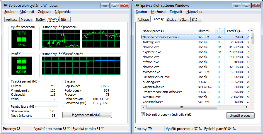This screenshot has height=134, width=264.
Task: Click the process list scrollbar up arrow
Action: (252, 31)
